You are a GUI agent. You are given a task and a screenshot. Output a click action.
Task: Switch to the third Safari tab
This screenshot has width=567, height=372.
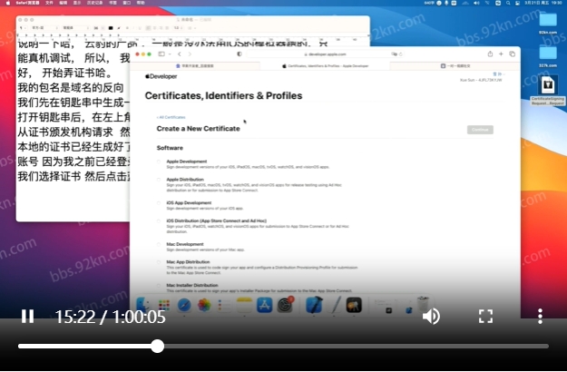(x=455, y=66)
